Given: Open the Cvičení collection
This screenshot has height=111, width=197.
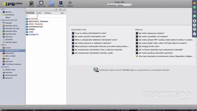Looking at the screenshot, I should pyautogui.click(x=7, y=48).
